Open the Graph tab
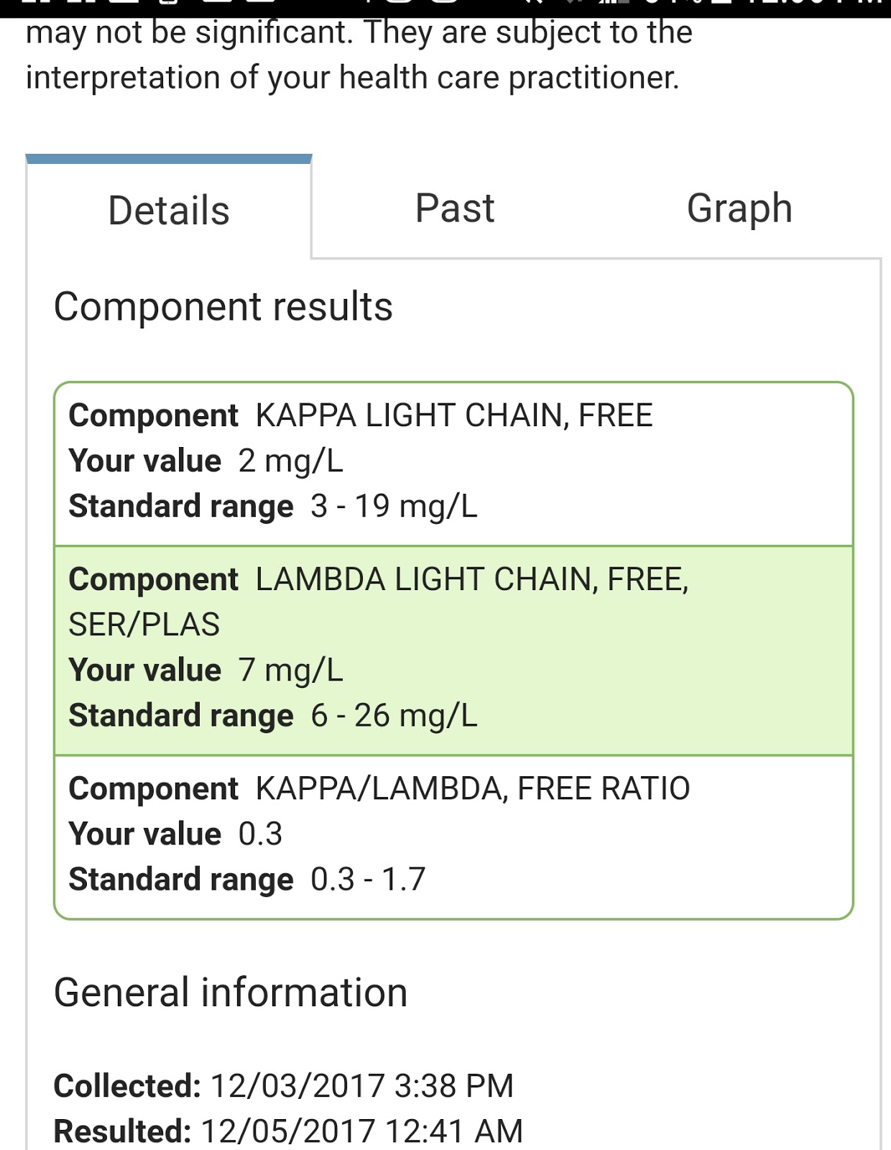Screen dimensions: 891x1150 pyautogui.click(x=739, y=209)
